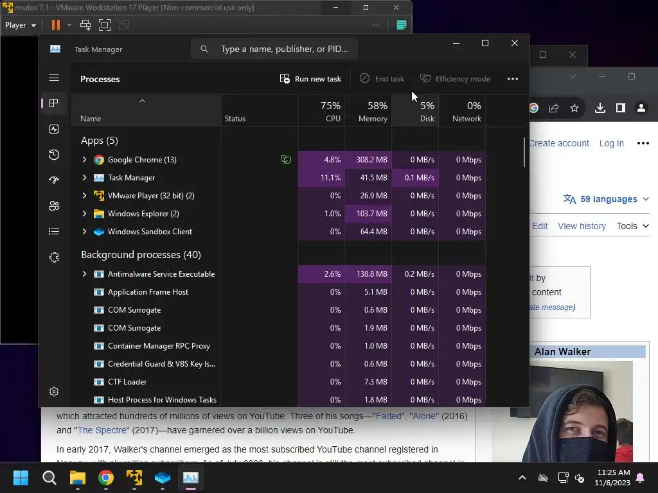Click the Edit tab on Wikipedia
This screenshot has height=493, width=658.
pyautogui.click(x=540, y=226)
